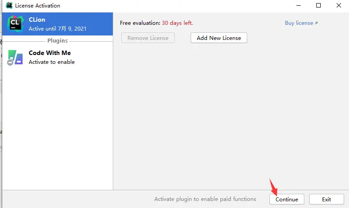The image size is (349, 208).
Task: Open the Buy license link
Action: 301,23
